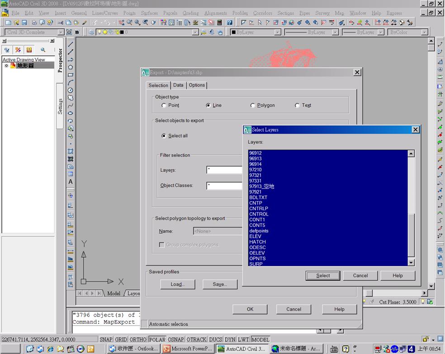Click the Save floppy disk icon
This screenshot has width=445, height=354.
(x=24, y=23)
